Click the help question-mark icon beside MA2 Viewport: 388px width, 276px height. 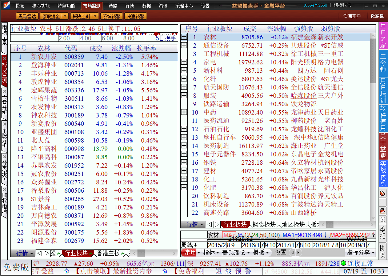373,235
